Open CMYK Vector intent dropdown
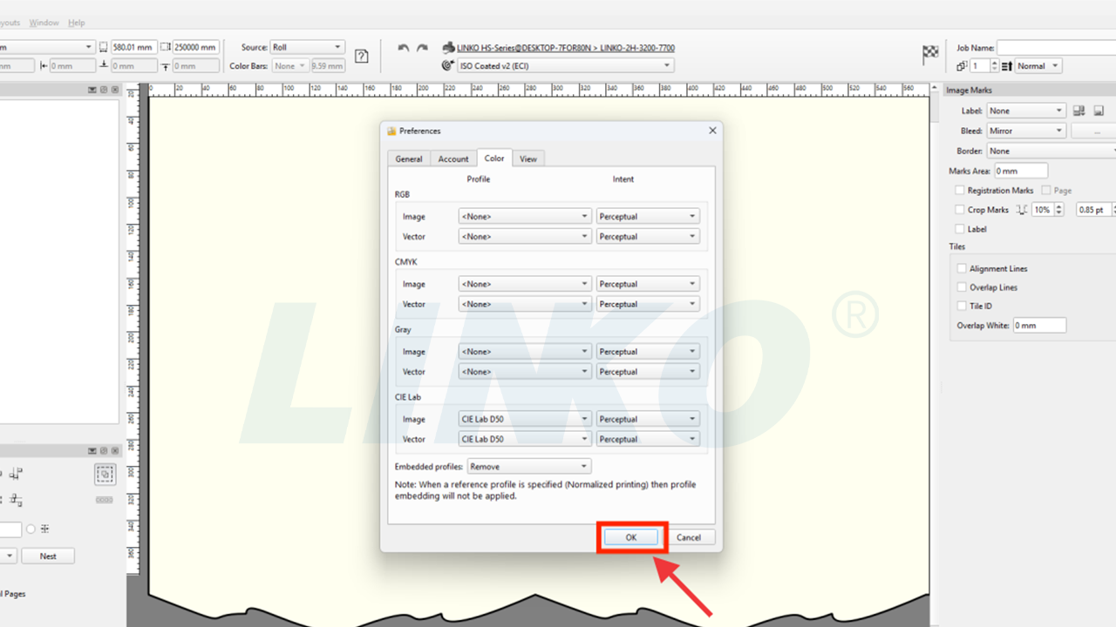 [x=648, y=304]
